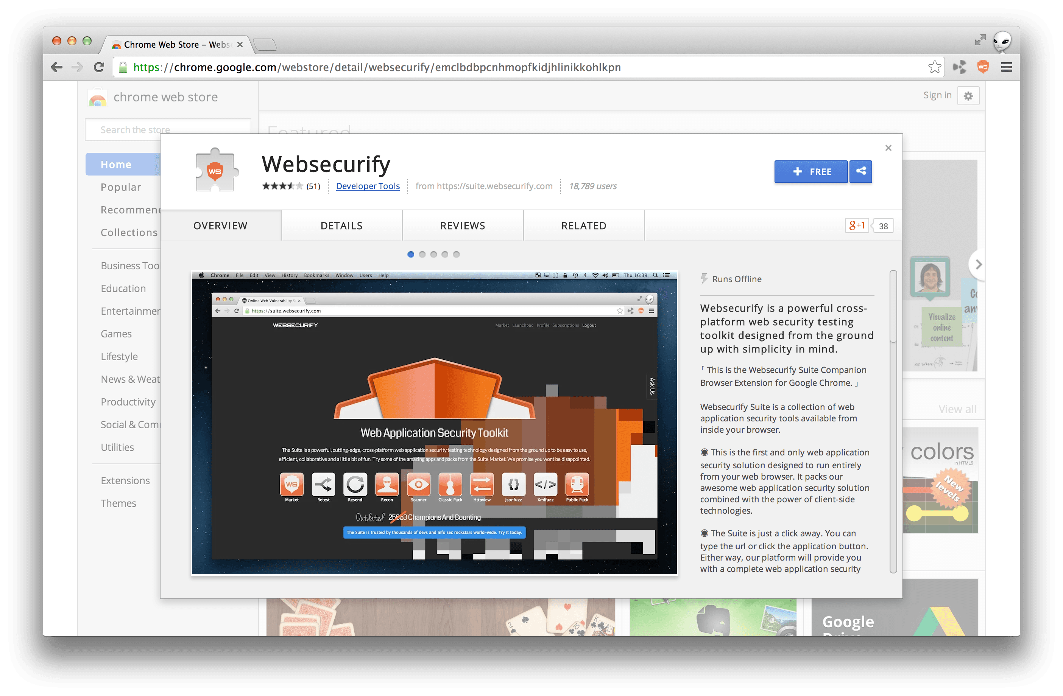Click the puzzle-piece extension icon beside the star

(x=959, y=67)
